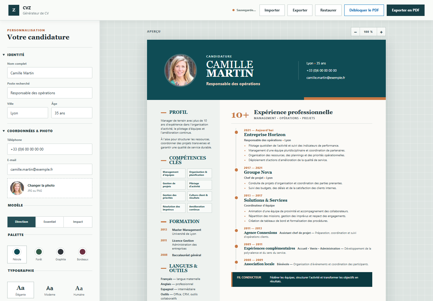
Task: Click the 'Résolution des imprévus' skill tag
Action: 173,208
